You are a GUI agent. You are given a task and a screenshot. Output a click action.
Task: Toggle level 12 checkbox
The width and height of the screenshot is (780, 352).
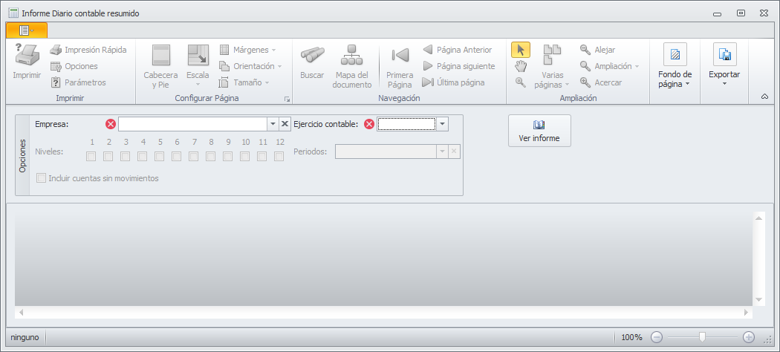coord(279,157)
